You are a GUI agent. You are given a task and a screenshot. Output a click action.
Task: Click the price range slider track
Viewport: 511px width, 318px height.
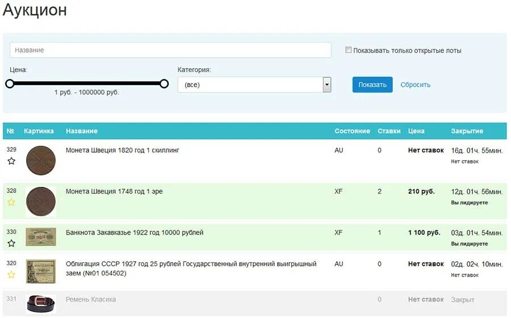click(x=87, y=83)
